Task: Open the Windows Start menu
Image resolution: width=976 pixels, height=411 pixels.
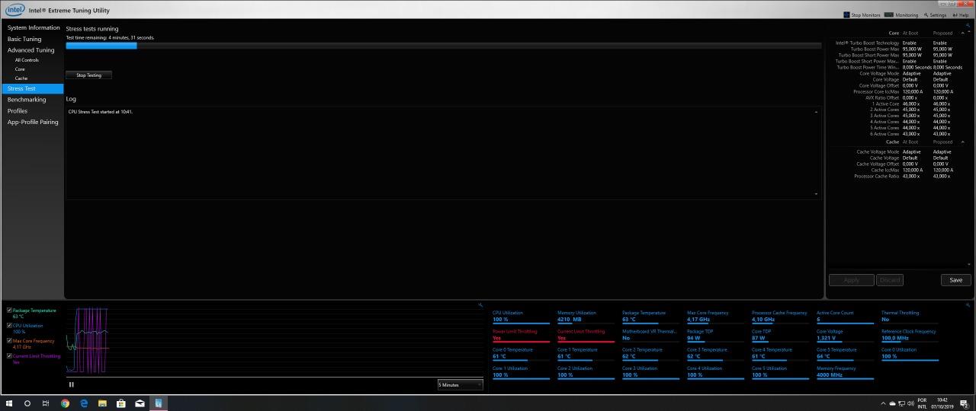Action: 9,403
